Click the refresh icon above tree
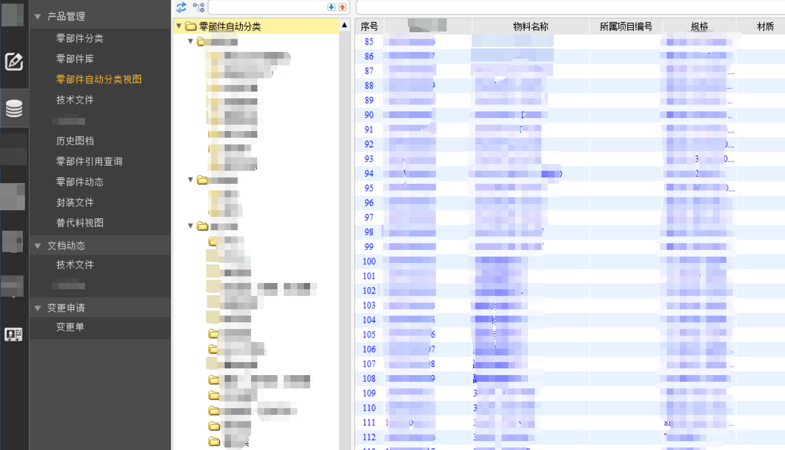The image size is (785, 450). click(x=181, y=7)
